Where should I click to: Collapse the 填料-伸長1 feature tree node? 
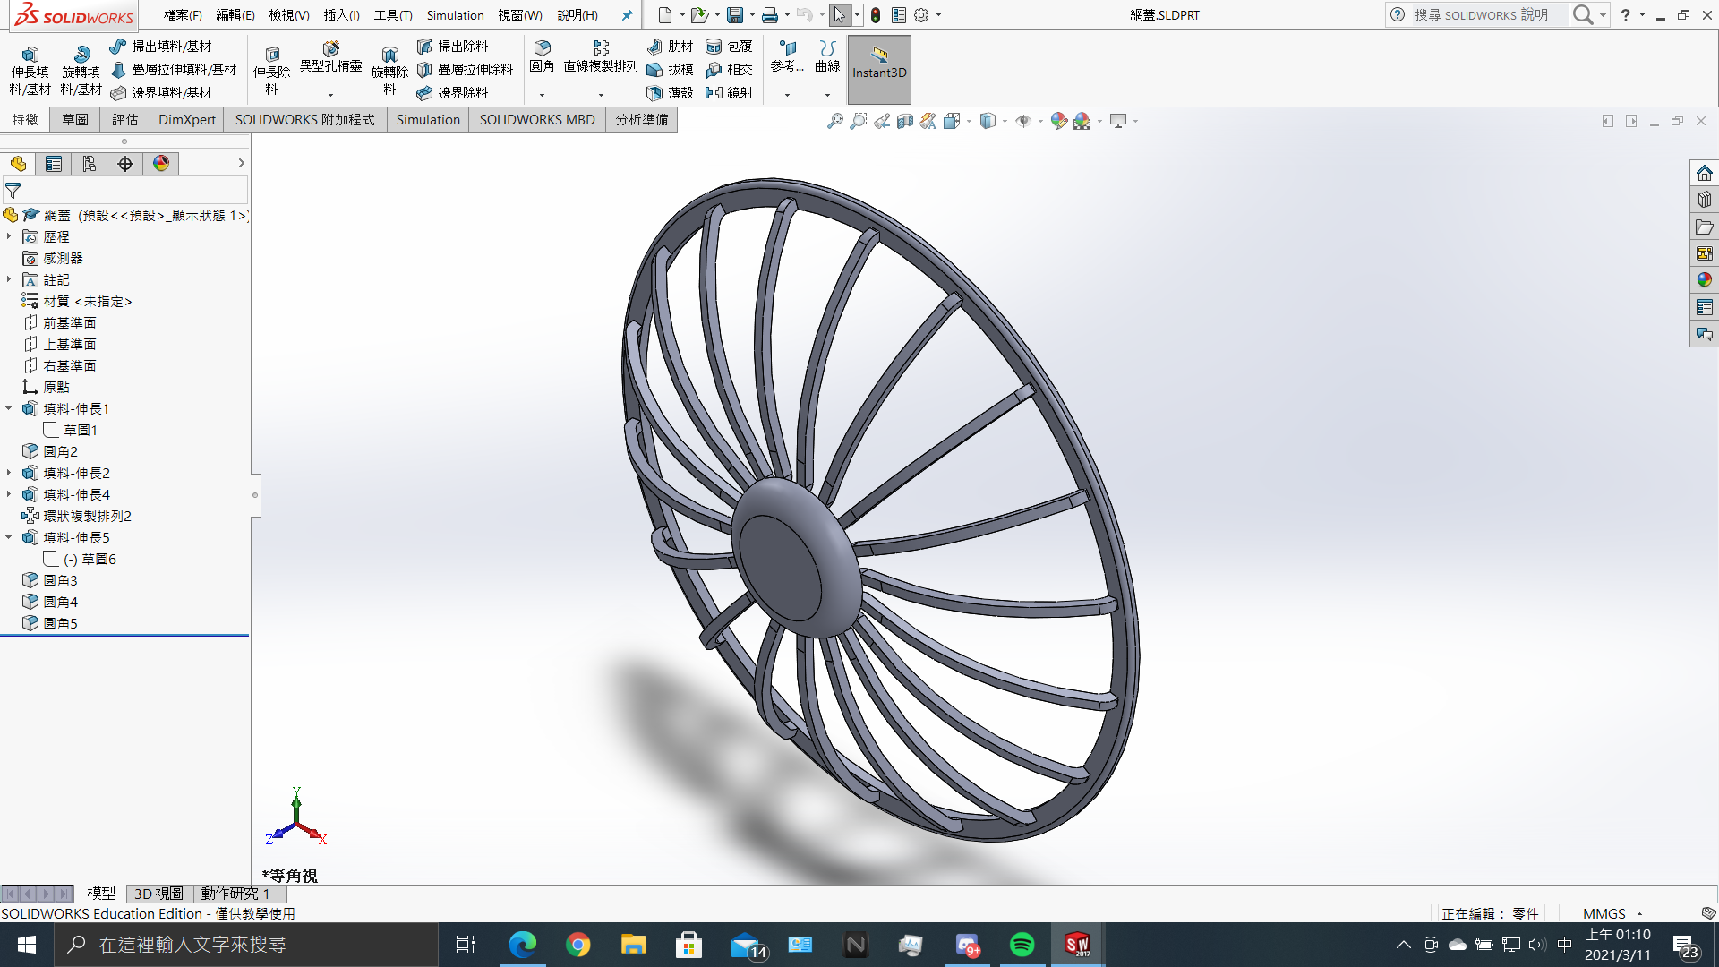coord(9,409)
